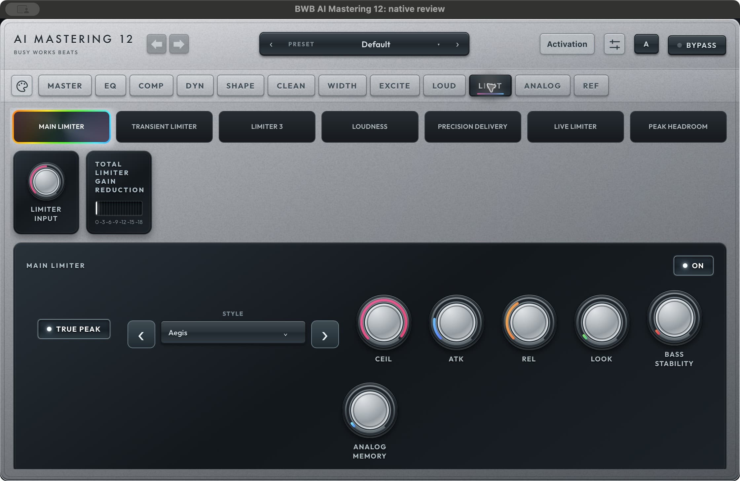
Task: Click the REL knob
Action: [529, 322]
